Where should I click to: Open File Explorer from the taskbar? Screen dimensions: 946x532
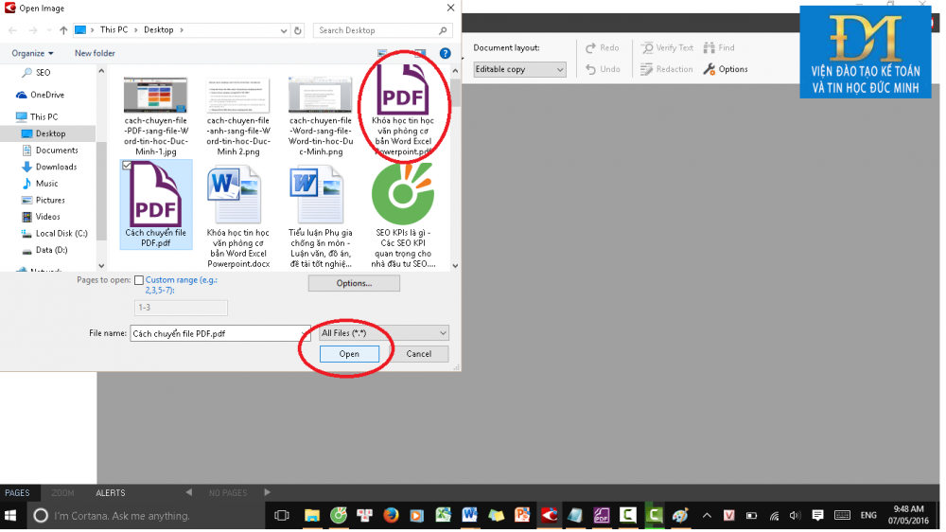click(x=312, y=516)
